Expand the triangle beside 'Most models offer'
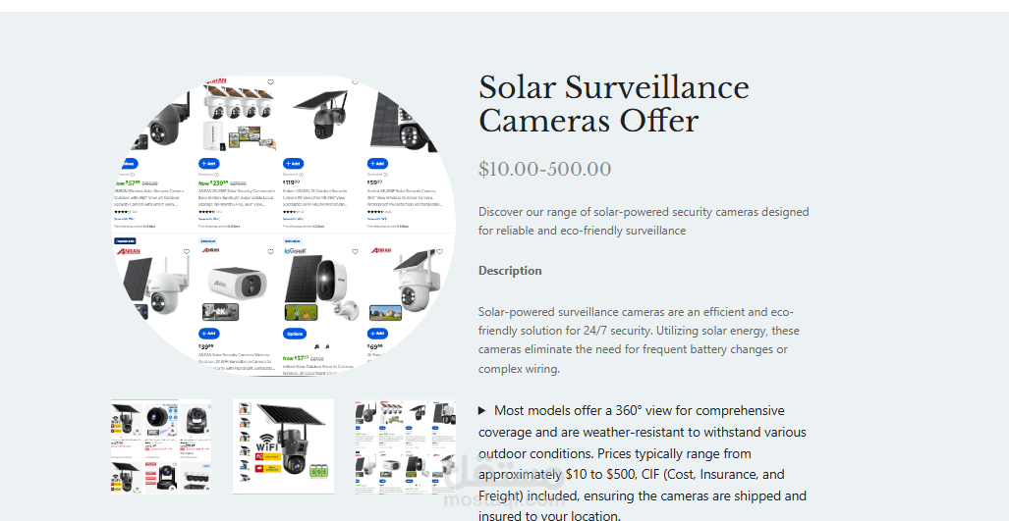 coord(482,411)
